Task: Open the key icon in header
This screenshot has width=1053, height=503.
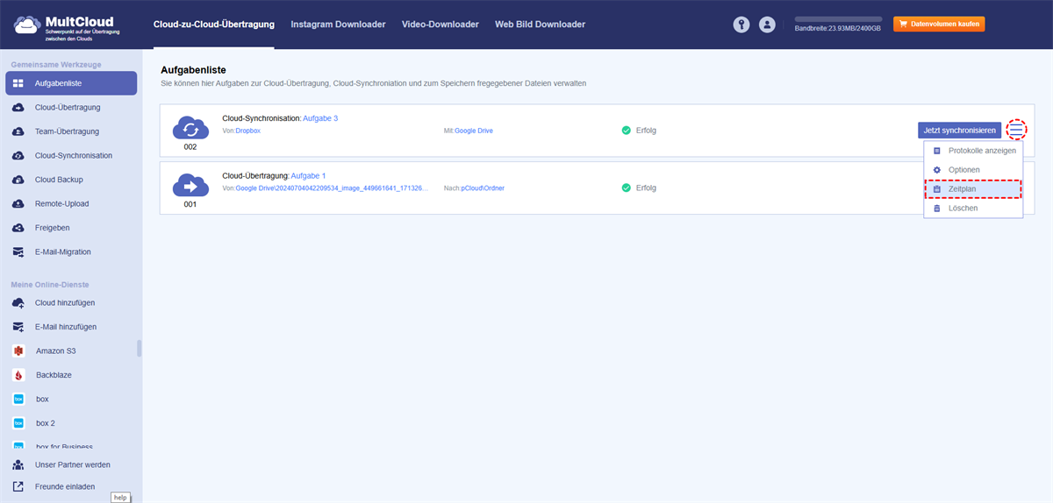Action: click(x=741, y=25)
